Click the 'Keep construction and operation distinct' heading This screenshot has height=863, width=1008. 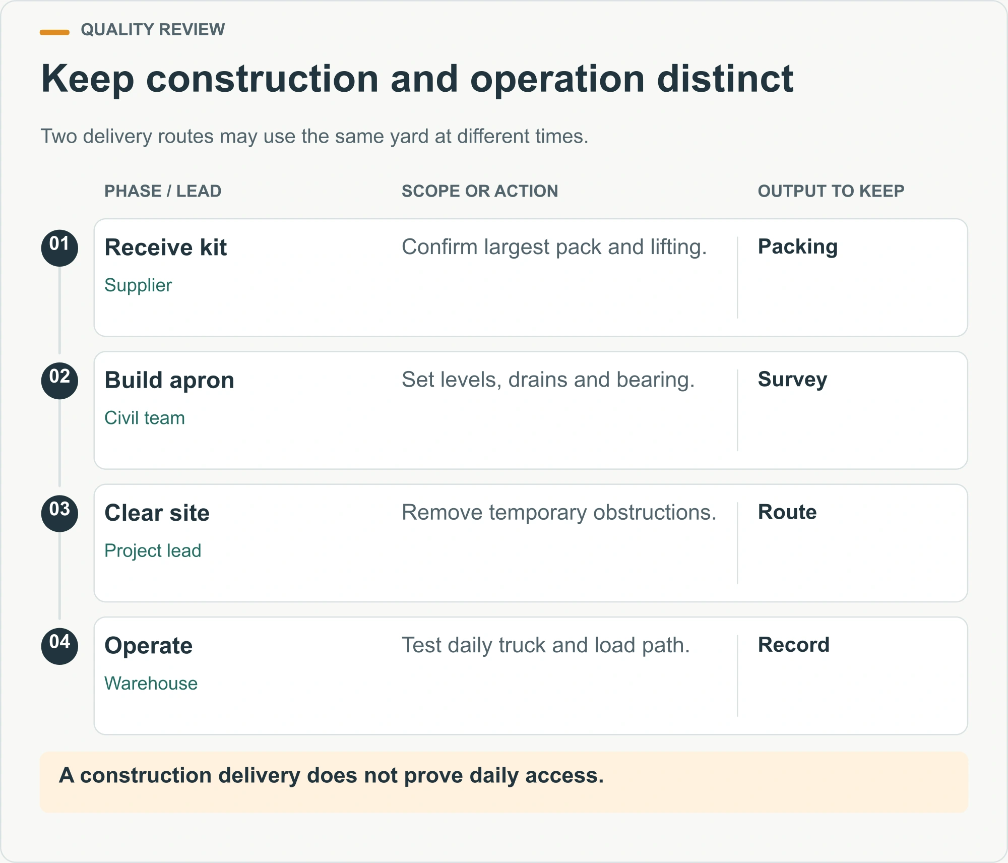[x=417, y=80]
